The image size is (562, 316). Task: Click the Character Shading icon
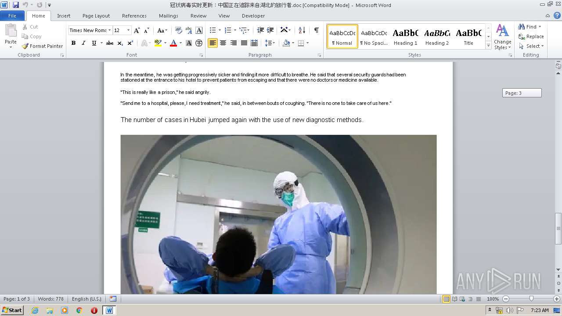pyautogui.click(x=189, y=43)
